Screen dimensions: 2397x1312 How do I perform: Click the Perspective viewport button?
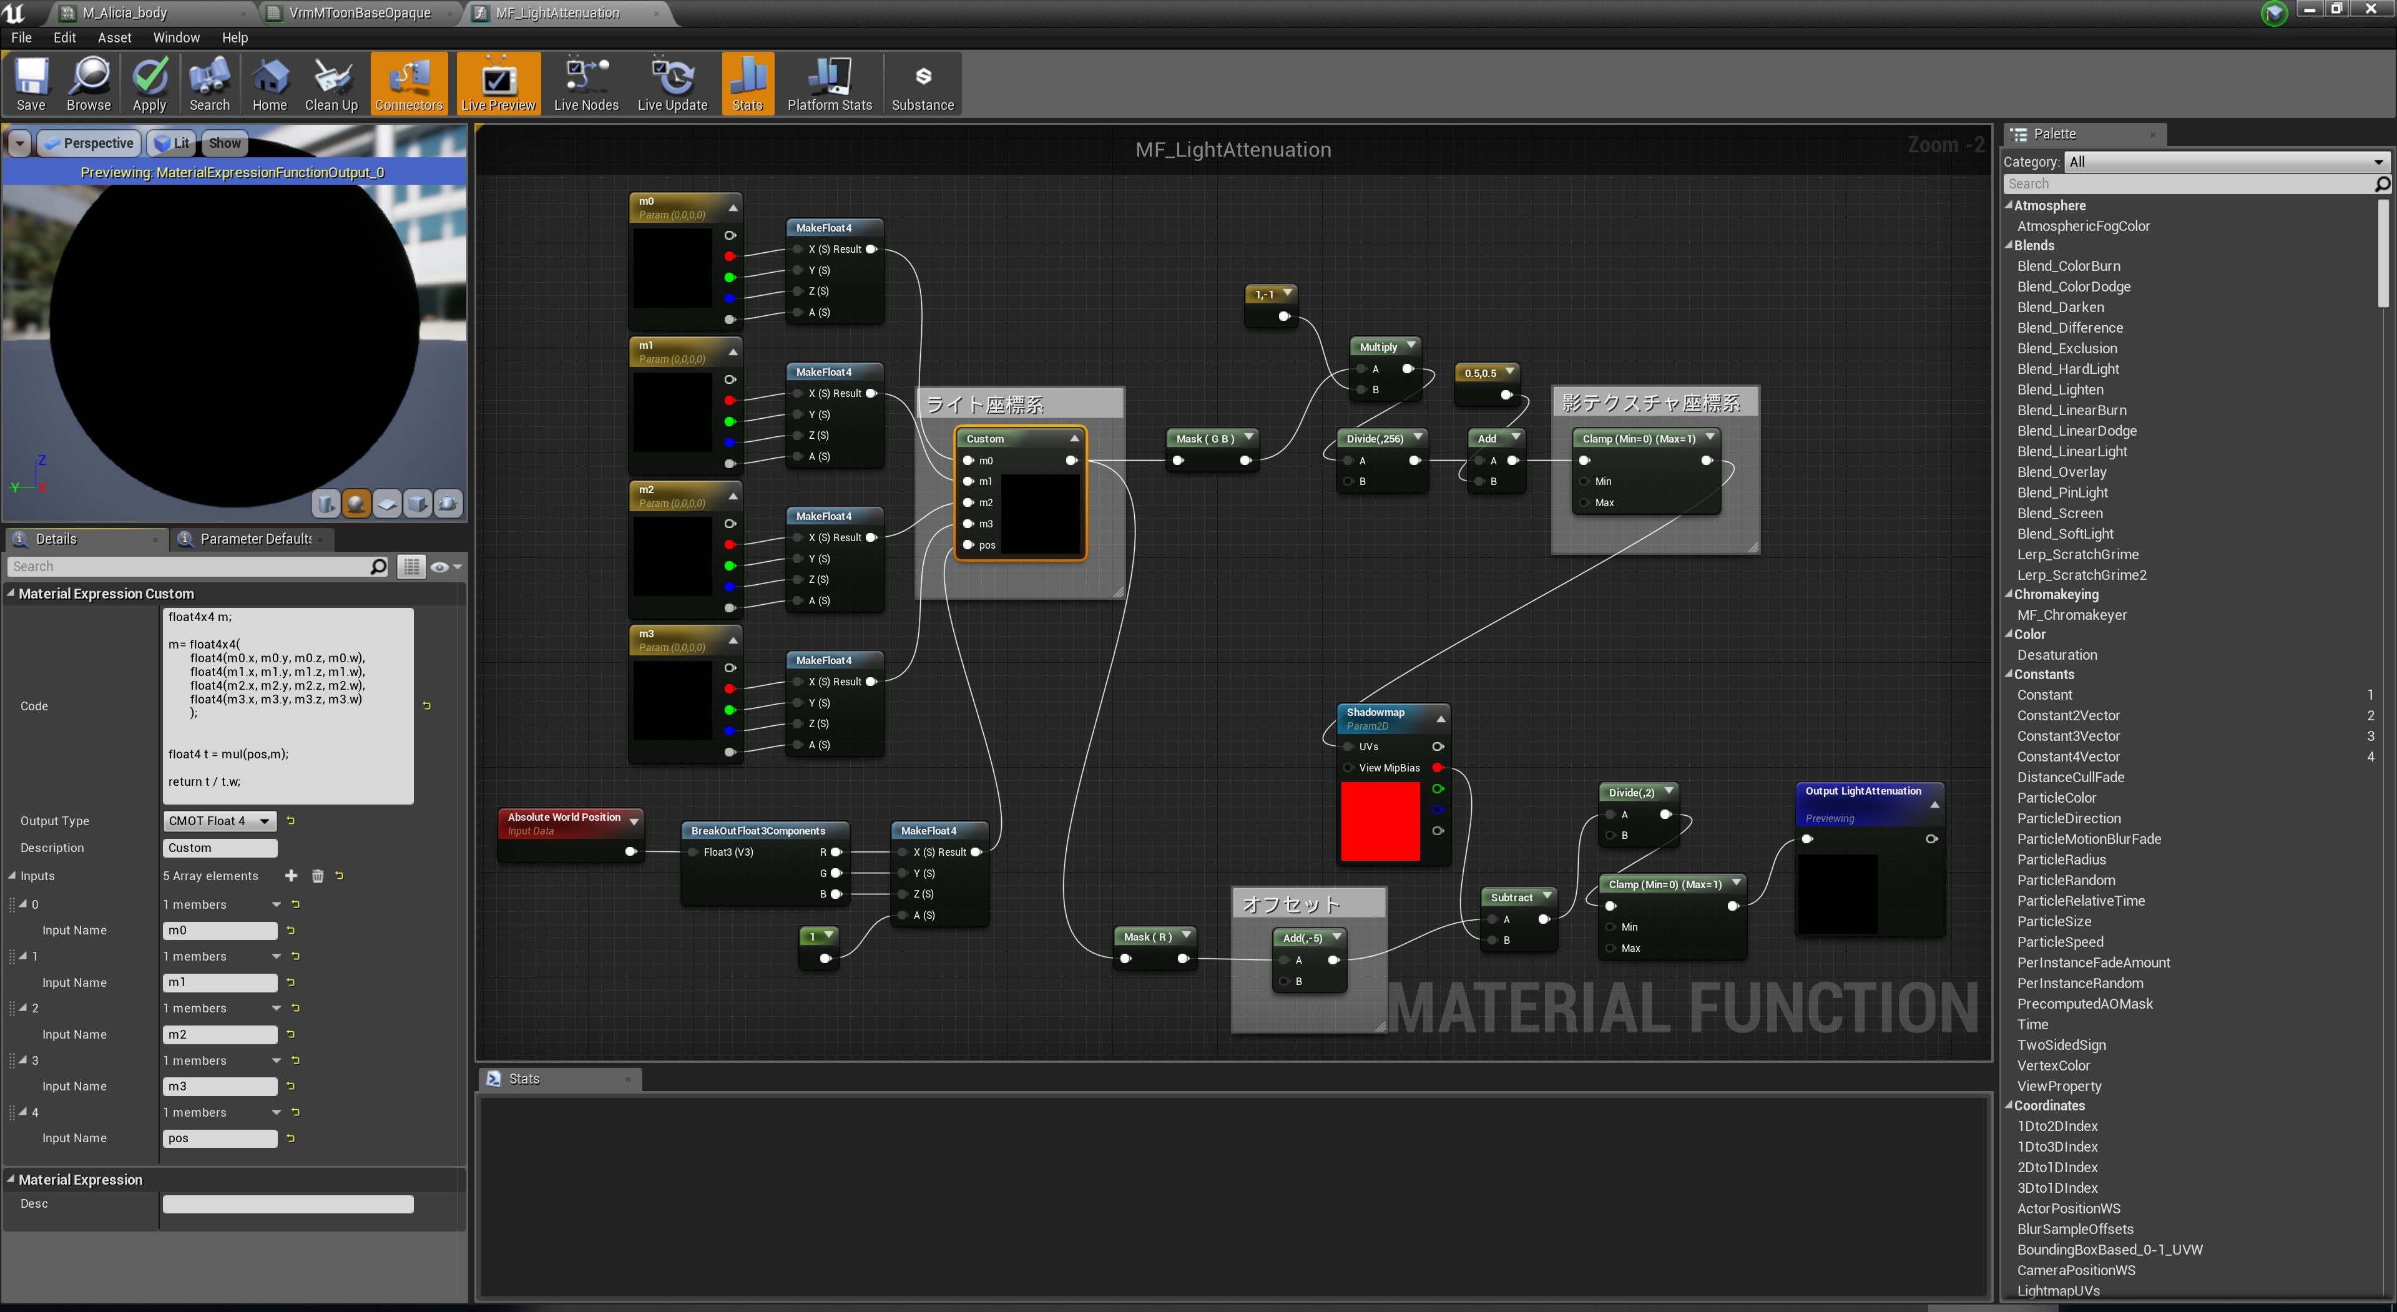pos(91,144)
